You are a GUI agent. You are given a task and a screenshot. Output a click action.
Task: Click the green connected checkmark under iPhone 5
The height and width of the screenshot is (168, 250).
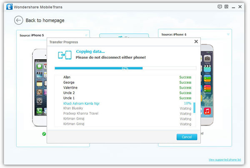[44, 134]
